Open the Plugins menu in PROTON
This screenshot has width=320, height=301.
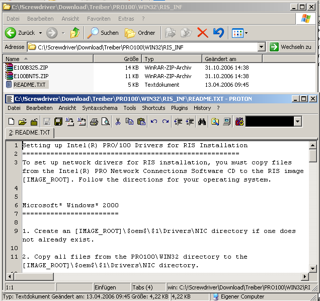(x=179, y=108)
